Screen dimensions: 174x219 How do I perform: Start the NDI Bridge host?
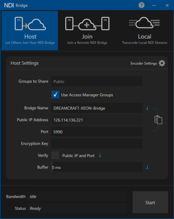150,202
